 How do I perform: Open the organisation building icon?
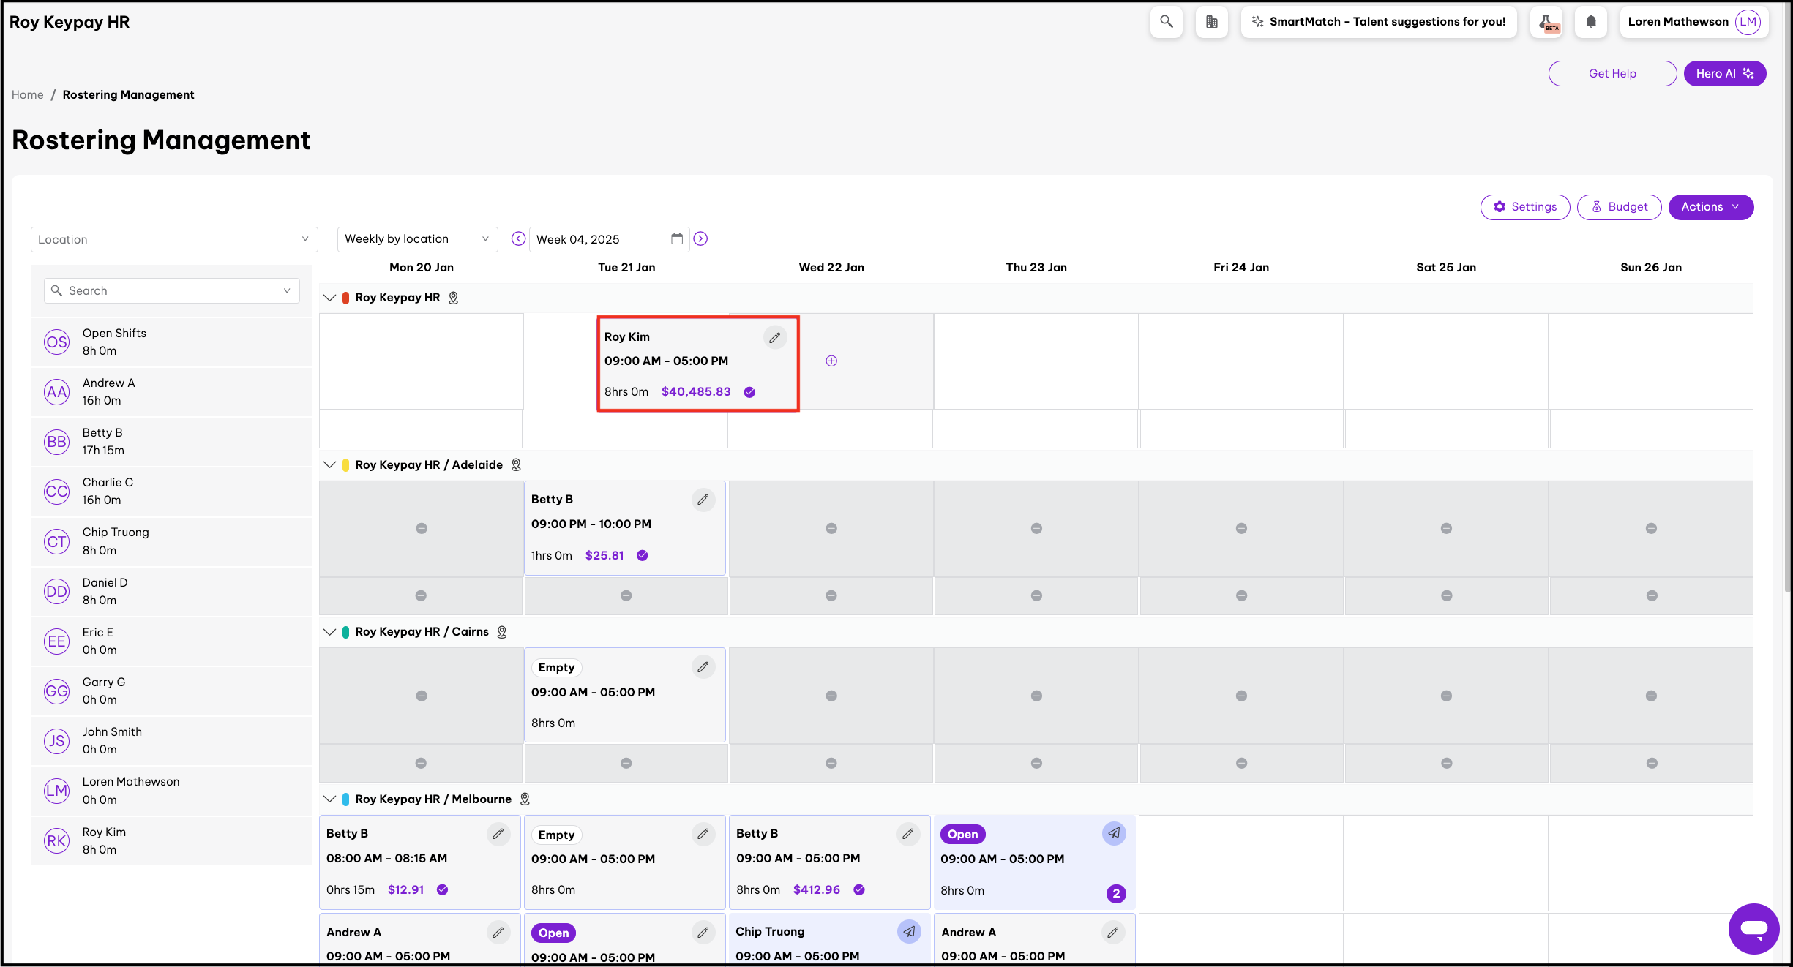coord(1211,22)
